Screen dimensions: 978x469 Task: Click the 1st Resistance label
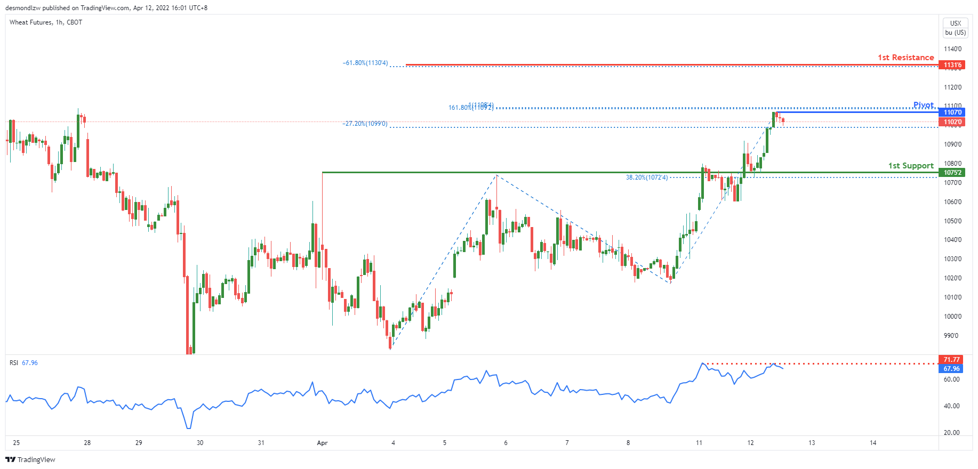pos(905,58)
